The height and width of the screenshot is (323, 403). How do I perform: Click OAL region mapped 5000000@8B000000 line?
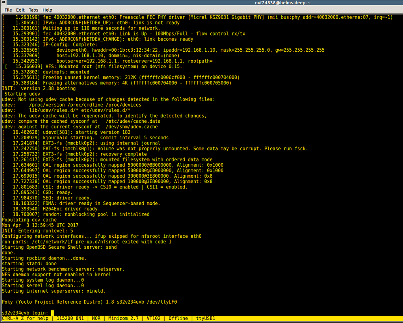coord(113,165)
